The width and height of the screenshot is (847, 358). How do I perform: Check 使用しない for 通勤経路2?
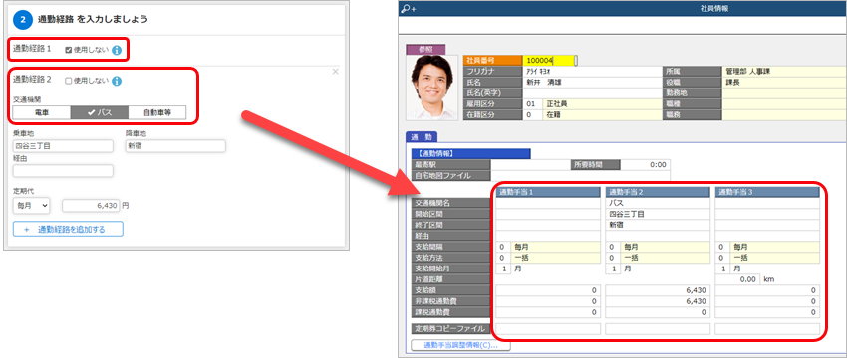click(x=68, y=81)
